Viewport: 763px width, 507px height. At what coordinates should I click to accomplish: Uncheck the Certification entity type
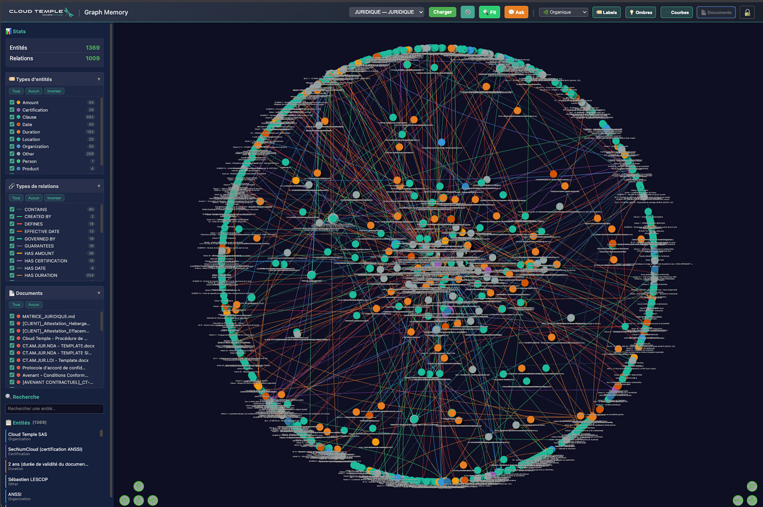tap(12, 110)
